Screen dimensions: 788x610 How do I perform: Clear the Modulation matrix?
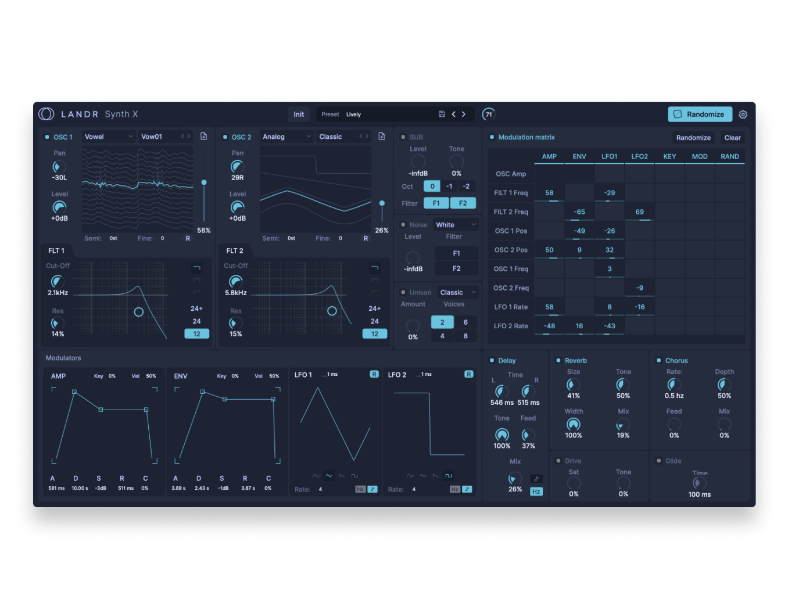pyautogui.click(x=733, y=138)
